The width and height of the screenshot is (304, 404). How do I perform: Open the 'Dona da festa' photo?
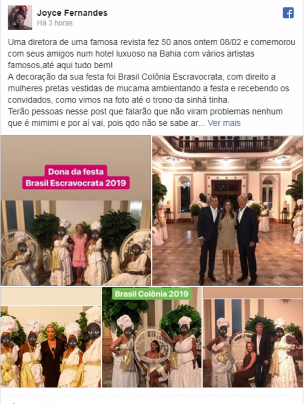click(76, 211)
